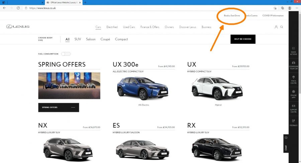Click the Feedback sidebar icon
301x163 pixels.
[x=293, y=123]
